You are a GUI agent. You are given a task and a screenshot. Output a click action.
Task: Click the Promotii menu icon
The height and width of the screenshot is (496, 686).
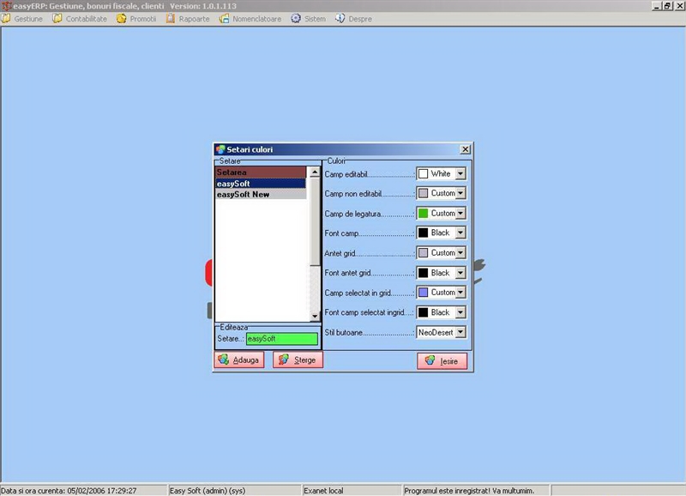click(122, 18)
